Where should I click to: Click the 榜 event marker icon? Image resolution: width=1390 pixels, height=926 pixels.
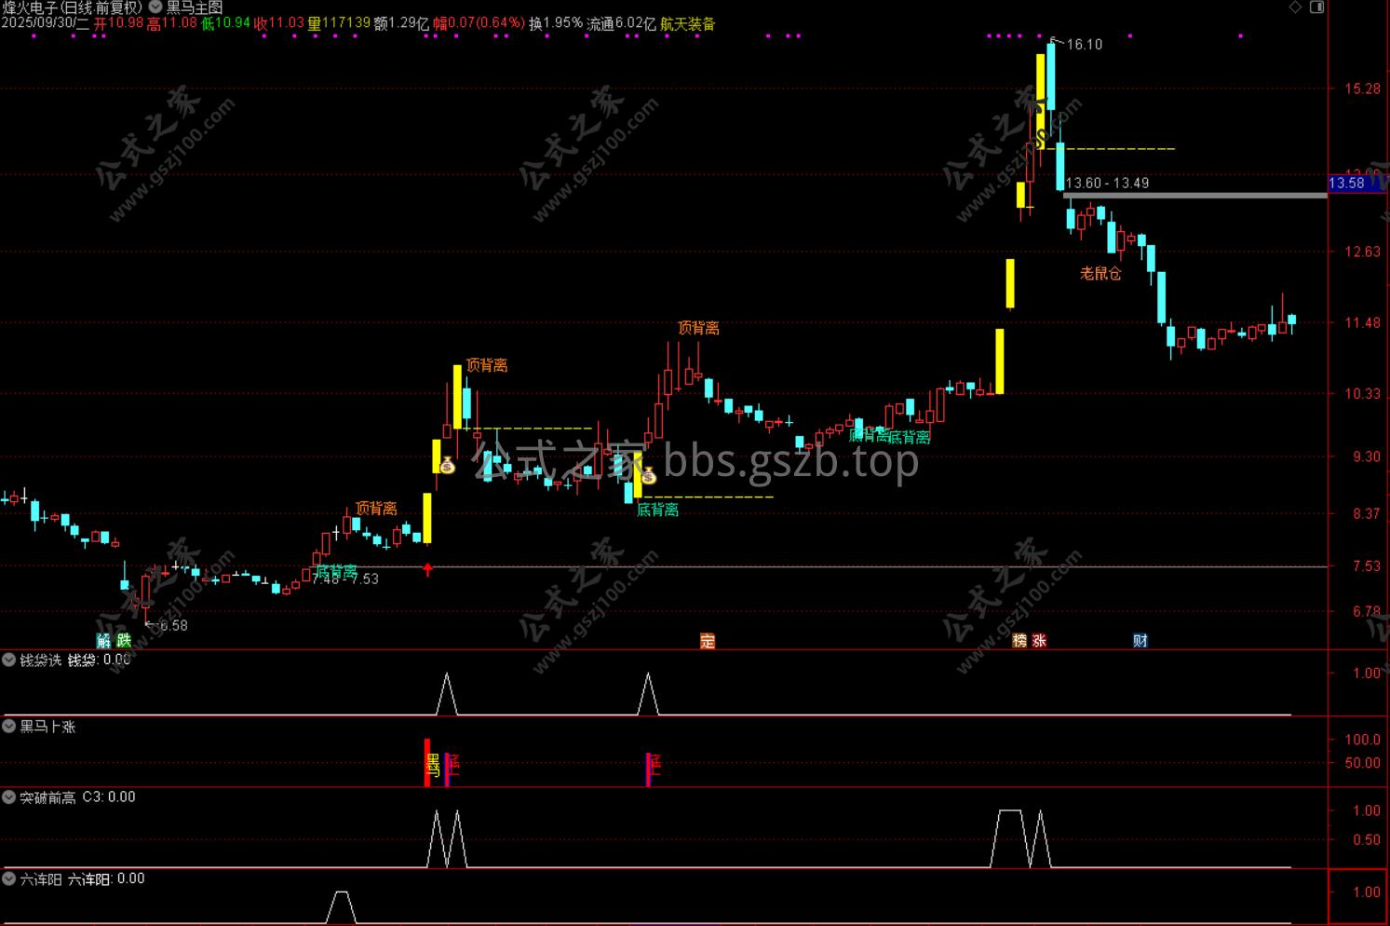pos(1019,640)
